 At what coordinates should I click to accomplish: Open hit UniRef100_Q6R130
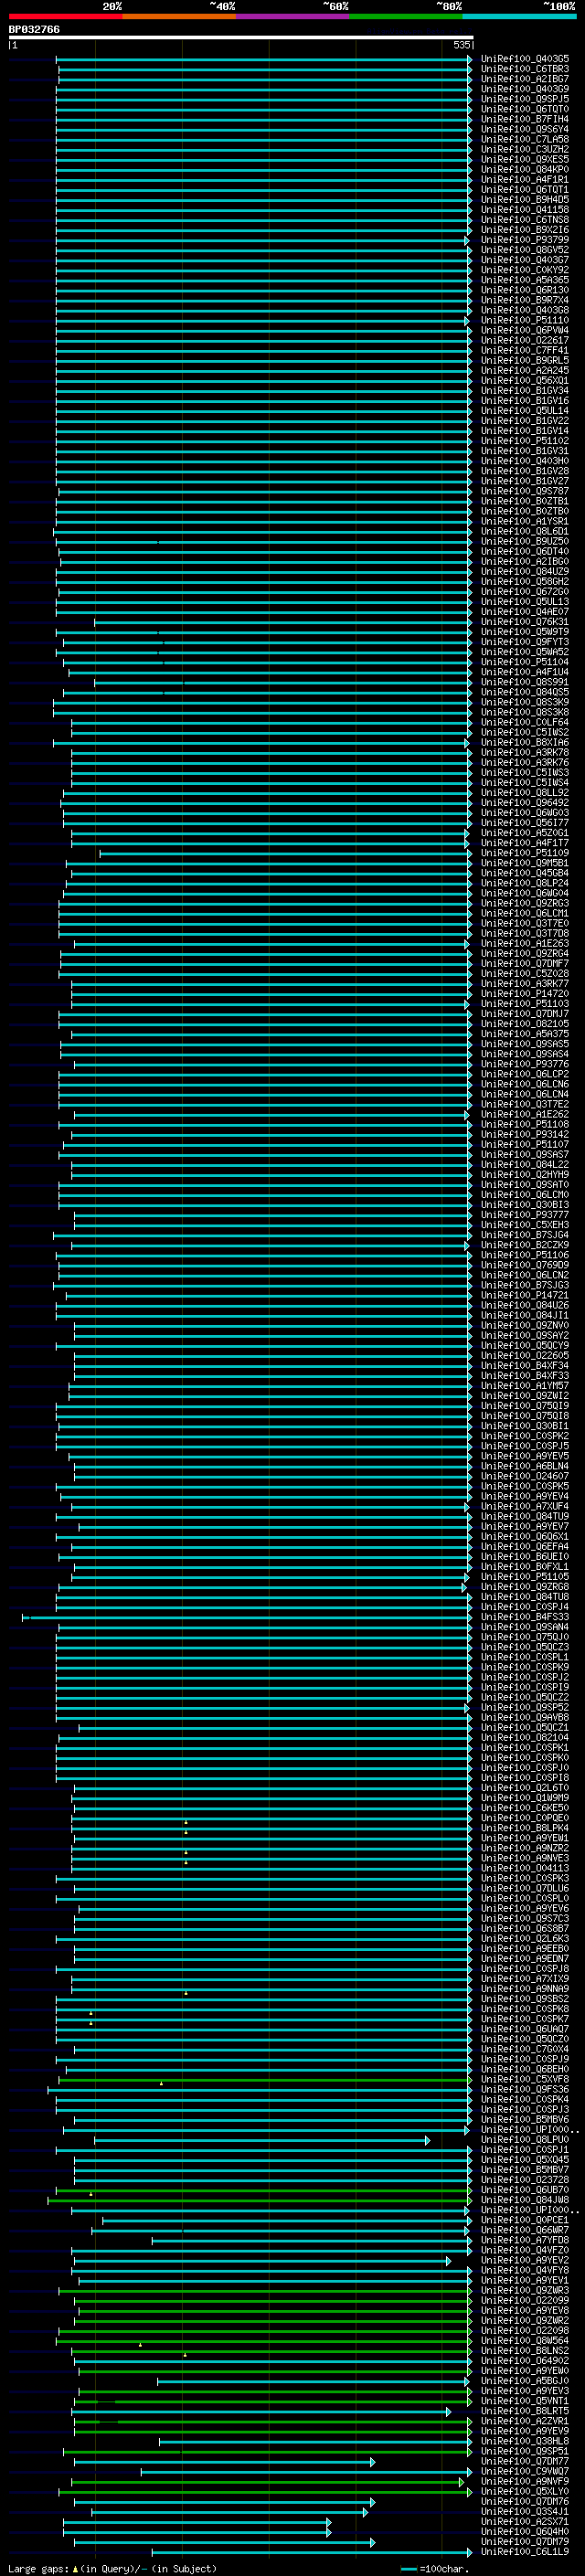pyautogui.click(x=524, y=290)
